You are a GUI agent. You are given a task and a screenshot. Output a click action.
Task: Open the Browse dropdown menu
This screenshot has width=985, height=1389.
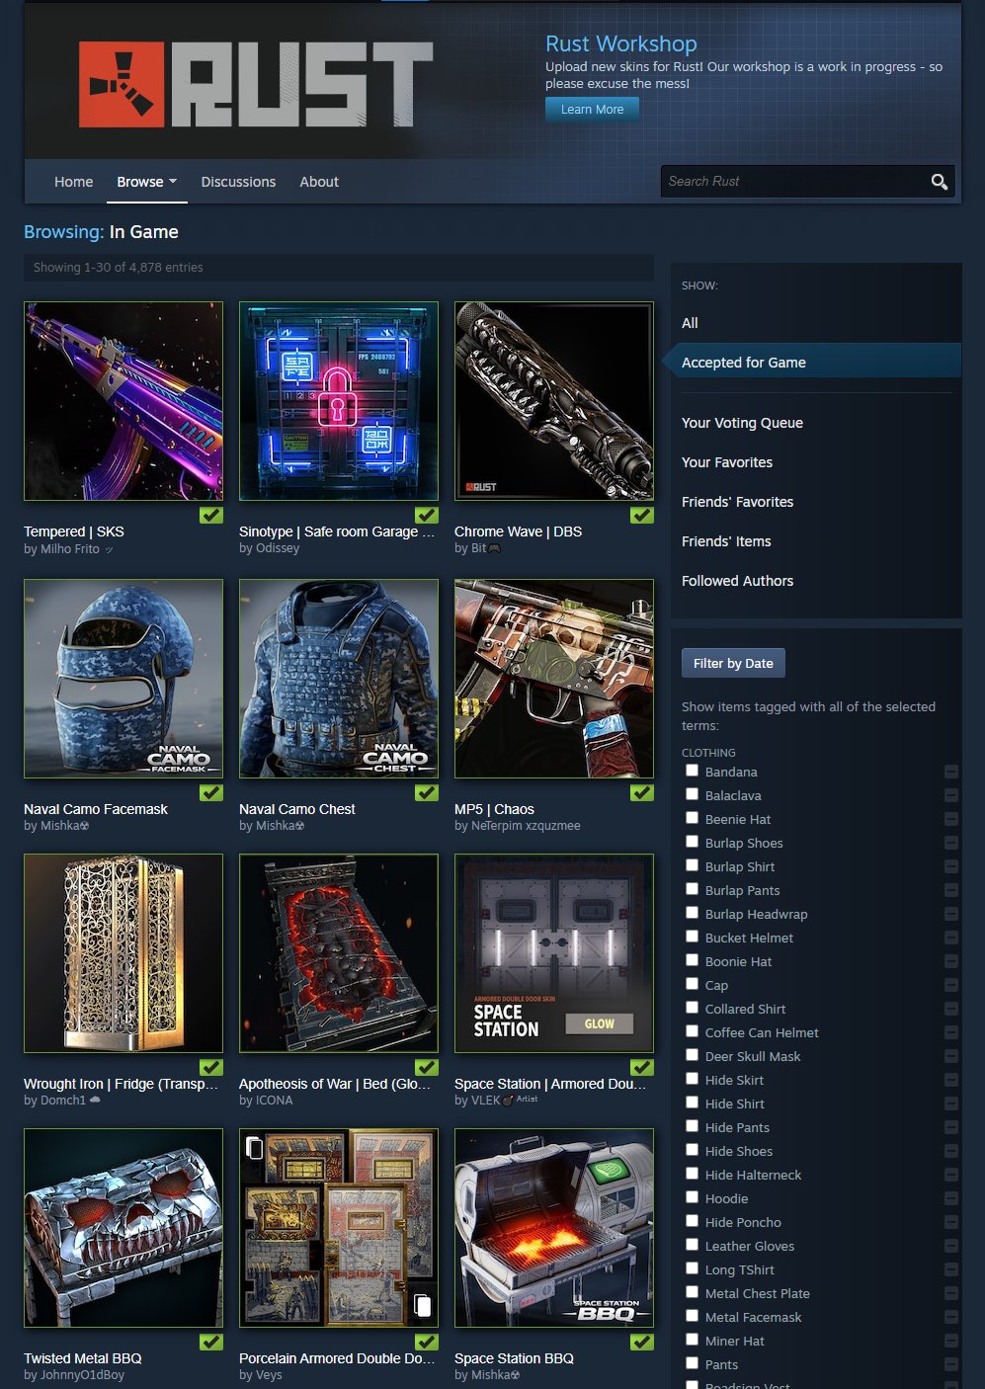pos(146,182)
